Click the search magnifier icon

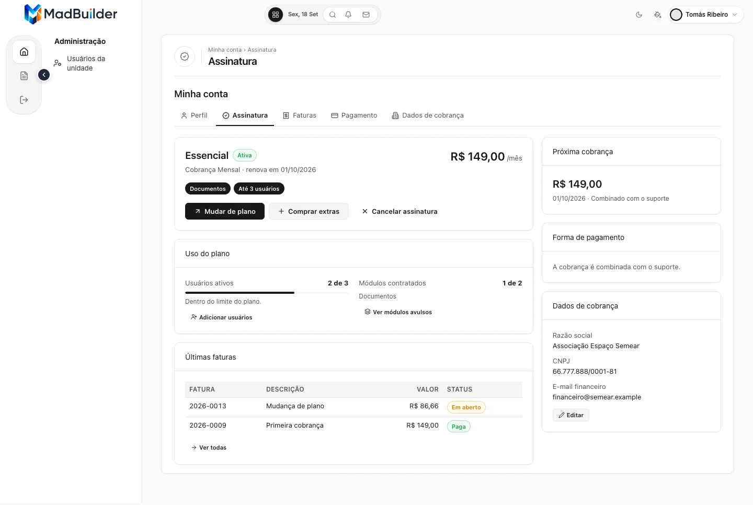click(333, 15)
